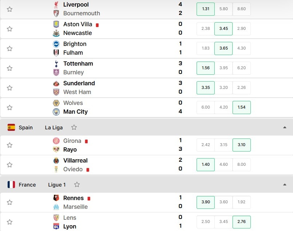
Task: Favorite La Liga with the header star
Action: coord(74,128)
